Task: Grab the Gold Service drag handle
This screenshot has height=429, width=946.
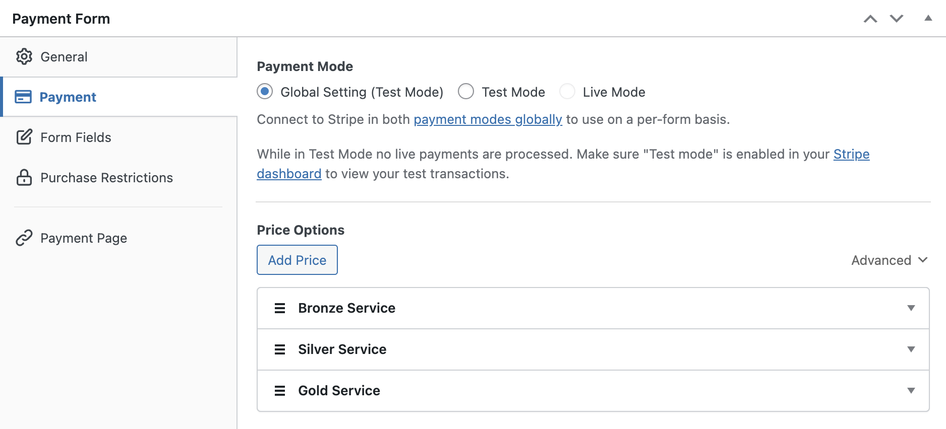Action: coord(280,391)
